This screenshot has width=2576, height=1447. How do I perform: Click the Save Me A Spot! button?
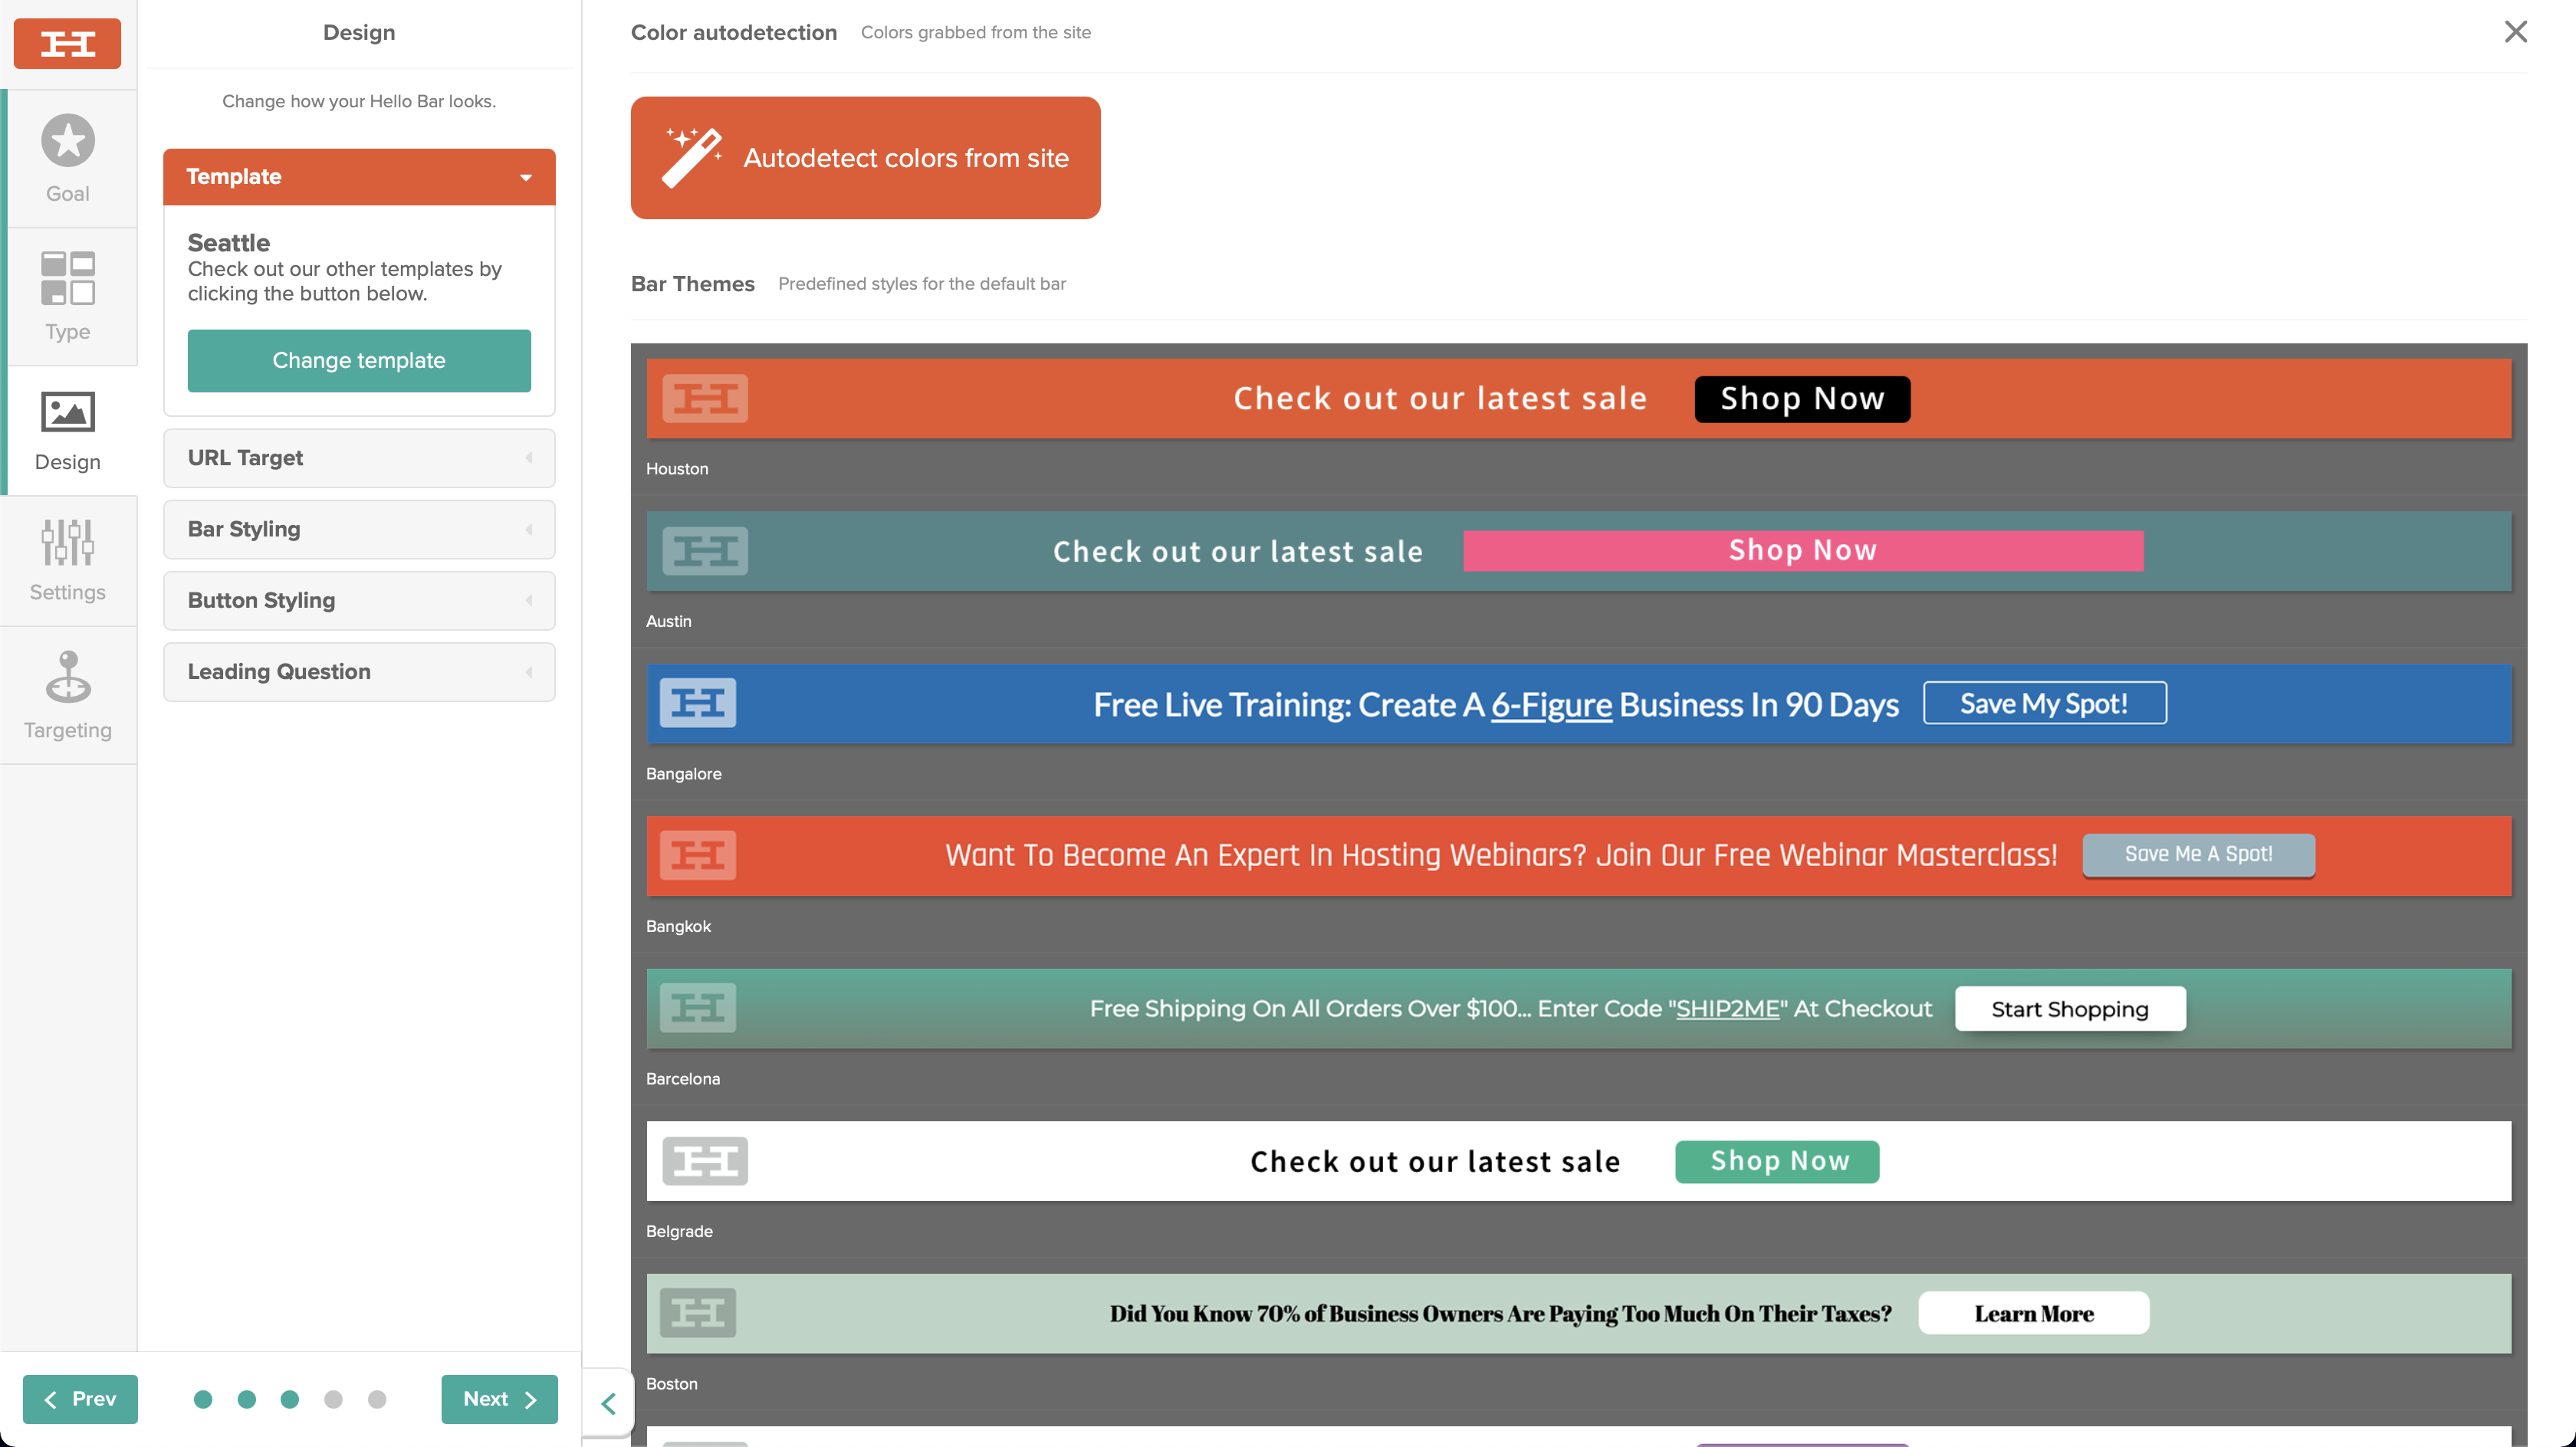coord(2198,855)
